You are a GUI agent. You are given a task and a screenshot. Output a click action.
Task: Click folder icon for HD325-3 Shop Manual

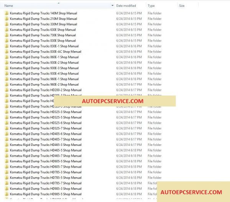(x=7, y=112)
